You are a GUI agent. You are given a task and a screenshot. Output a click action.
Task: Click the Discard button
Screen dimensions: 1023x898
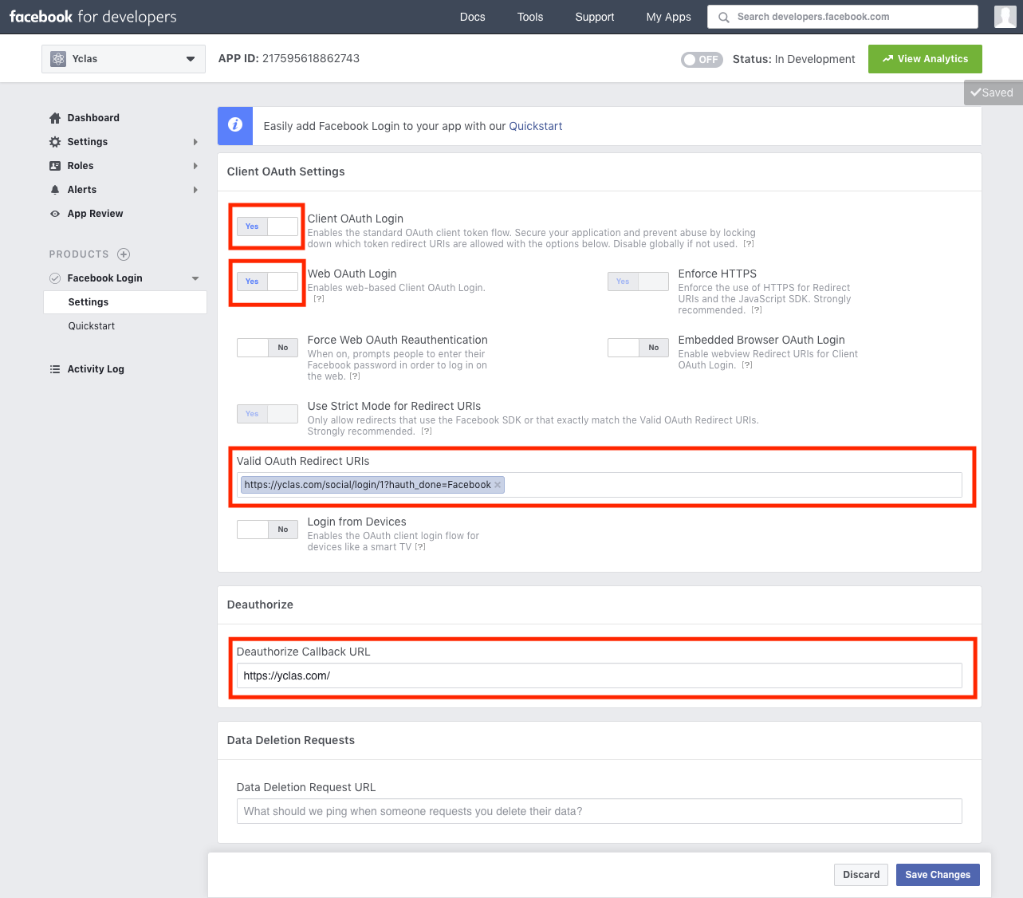[x=861, y=875]
